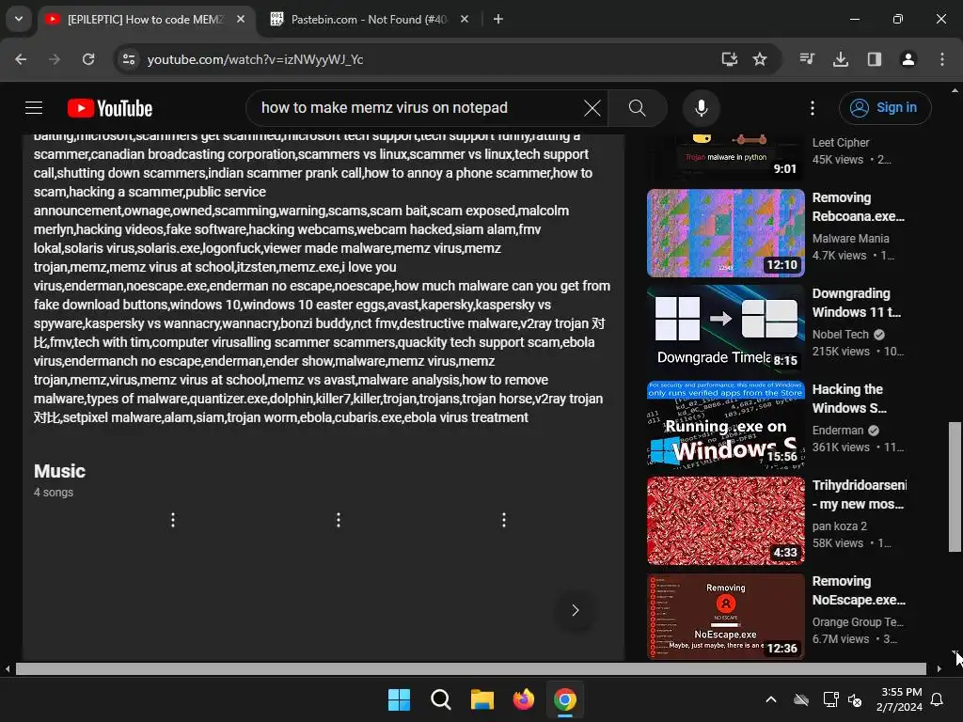The image size is (963, 722).
Task: Visit Leet Cipher channel
Action: 841,143
